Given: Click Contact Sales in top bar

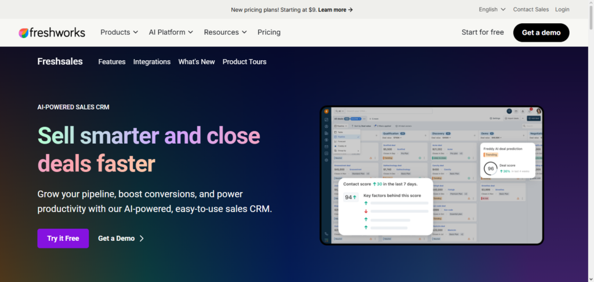Looking at the screenshot, I should [531, 9].
